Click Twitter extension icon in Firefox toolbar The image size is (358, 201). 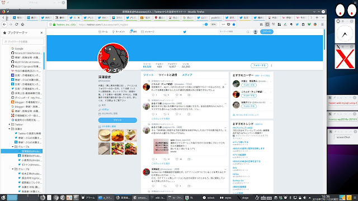(x=297, y=25)
